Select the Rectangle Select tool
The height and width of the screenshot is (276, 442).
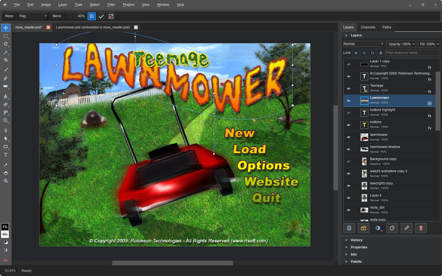click(x=6, y=36)
